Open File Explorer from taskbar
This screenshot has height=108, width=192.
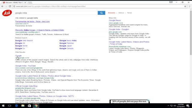(x=23, y=106)
